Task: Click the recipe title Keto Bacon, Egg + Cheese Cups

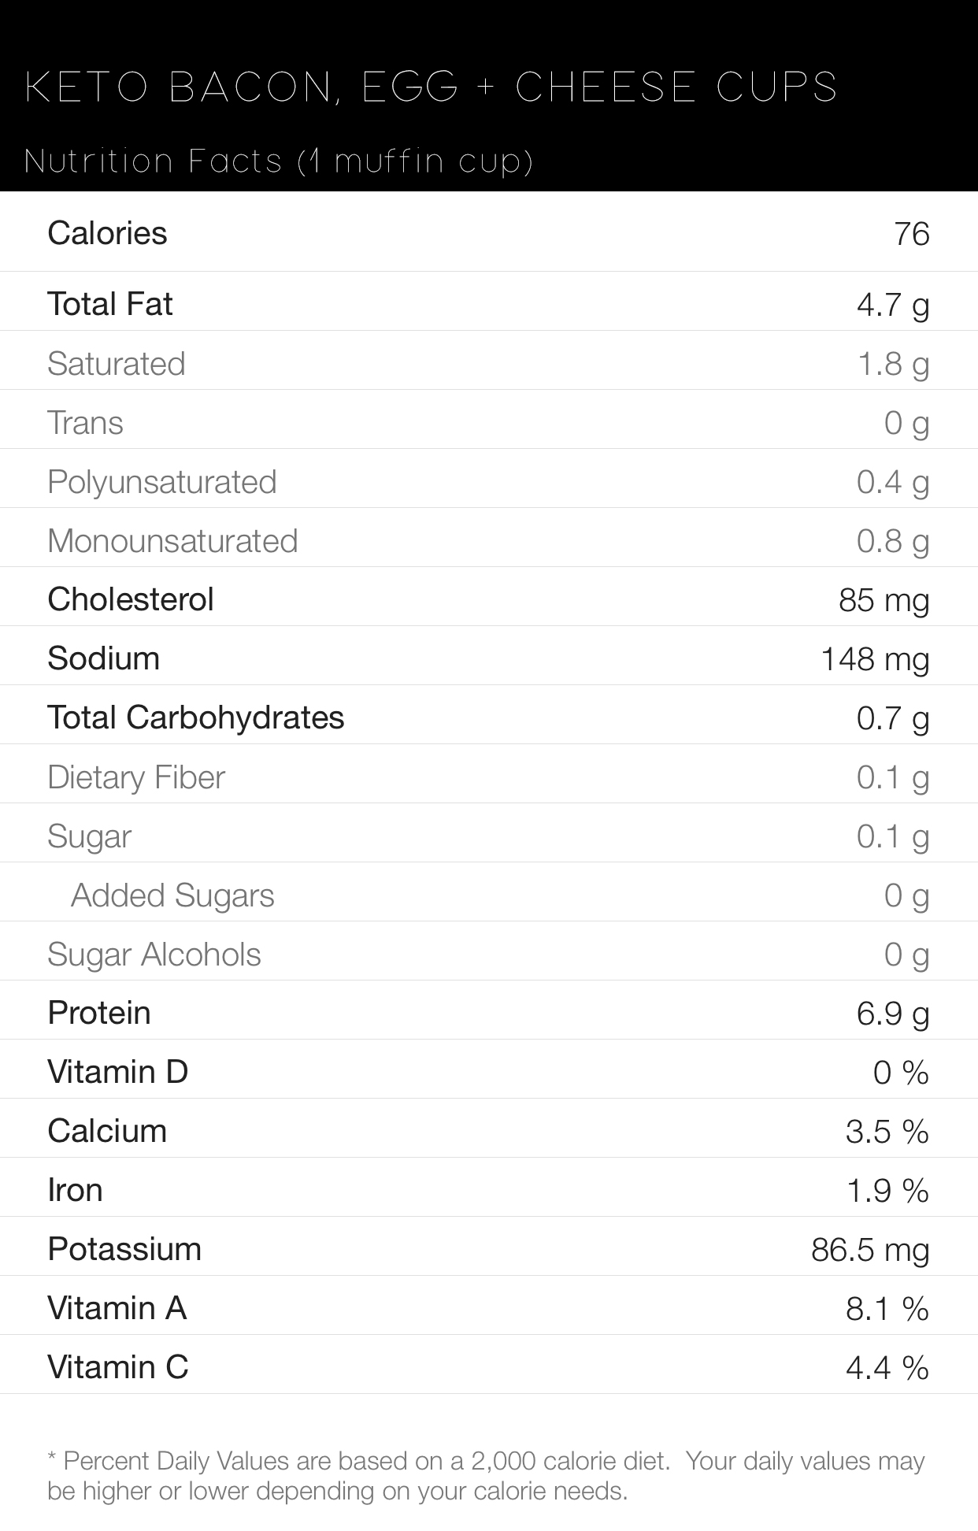Action: click(432, 87)
